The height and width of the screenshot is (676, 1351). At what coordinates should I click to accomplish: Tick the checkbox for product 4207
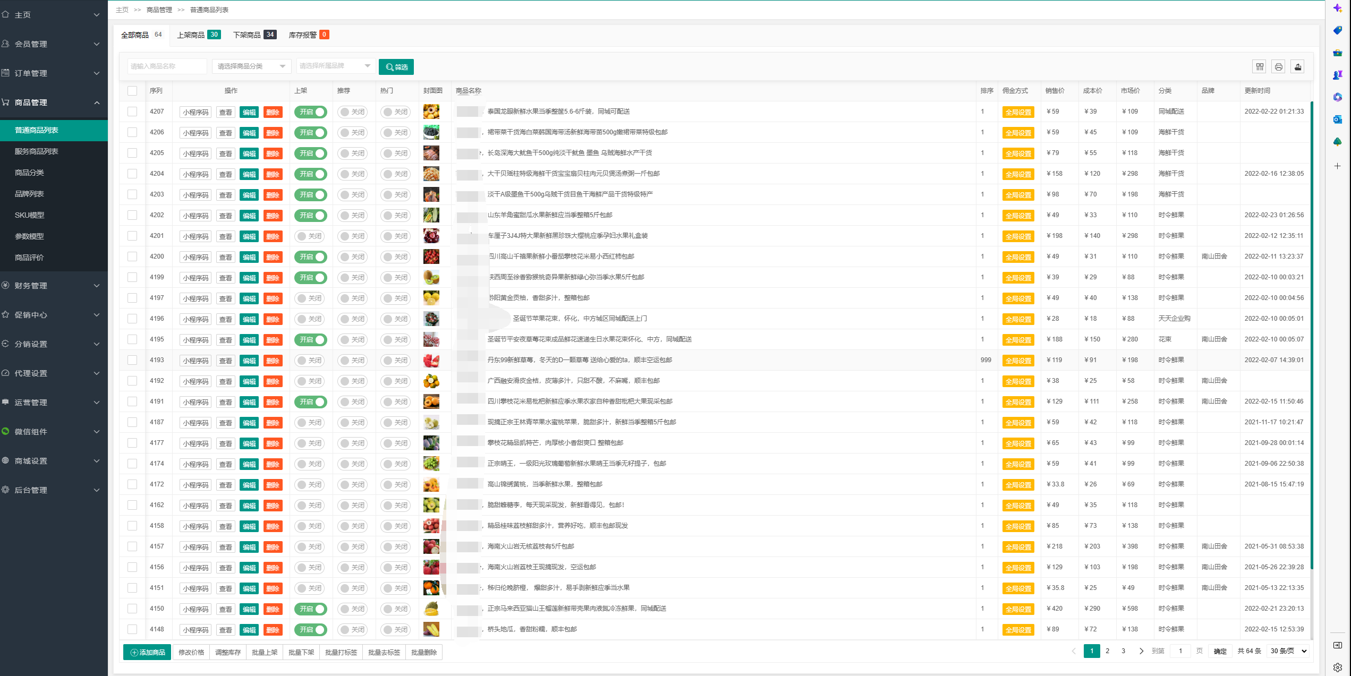(x=132, y=112)
